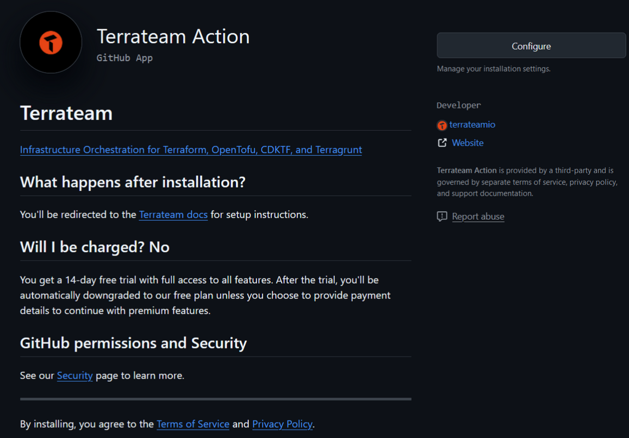Click the Configure button

(x=531, y=46)
